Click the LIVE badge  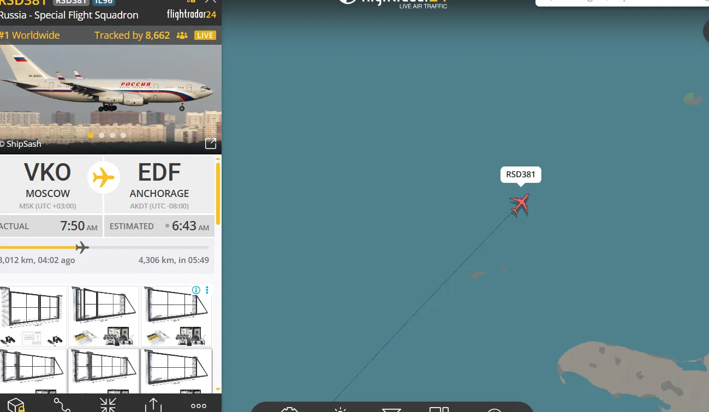click(205, 35)
